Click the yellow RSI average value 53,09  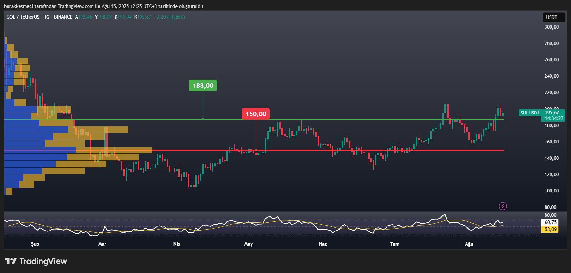coord(550,229)
